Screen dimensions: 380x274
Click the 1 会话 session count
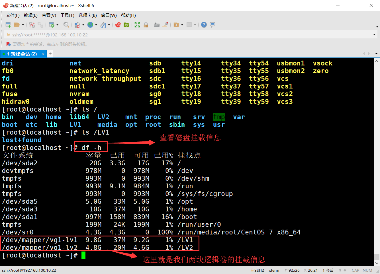[x=328, y=270]
